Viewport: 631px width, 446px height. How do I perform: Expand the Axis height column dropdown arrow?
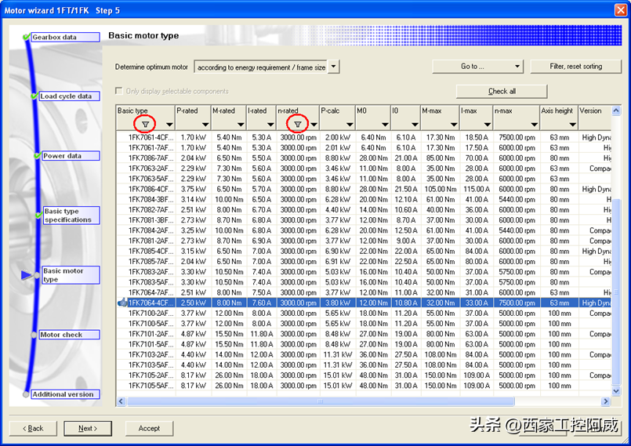click(571, 124)
